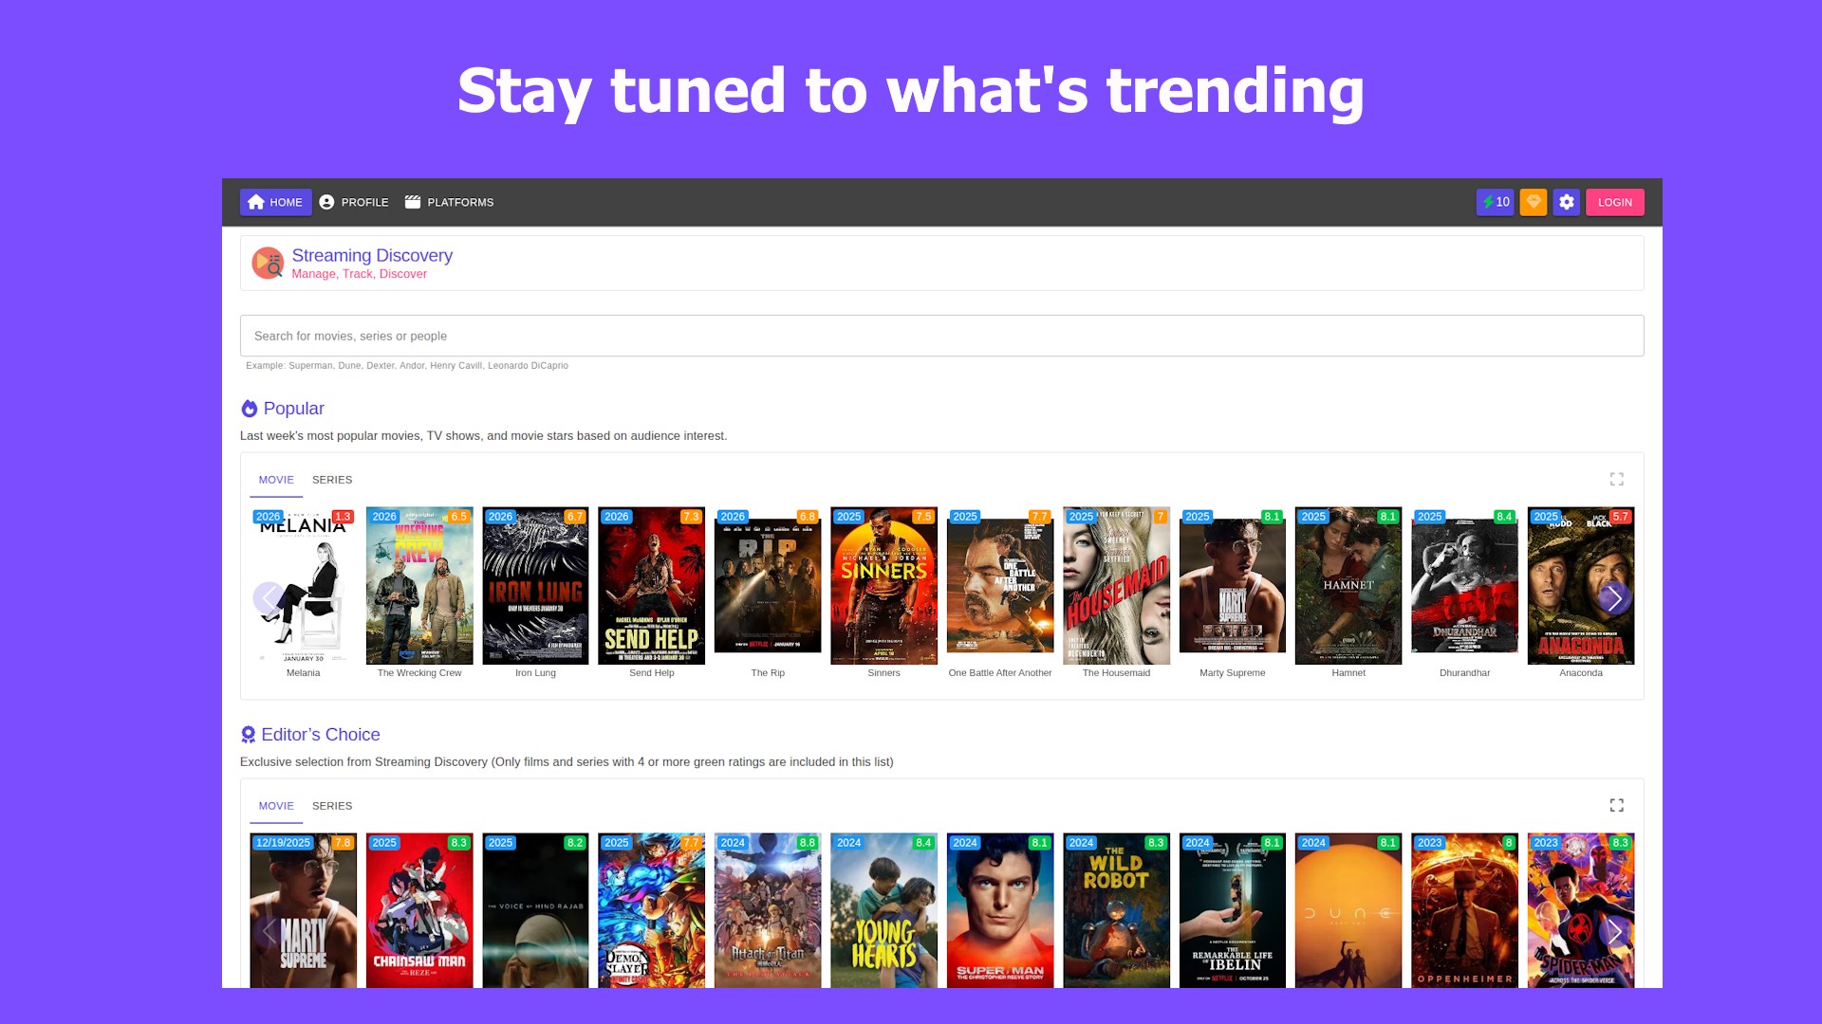Open Marty Supreme poster in Popular
The image size is (1822, 1024).
point(1233,586)
